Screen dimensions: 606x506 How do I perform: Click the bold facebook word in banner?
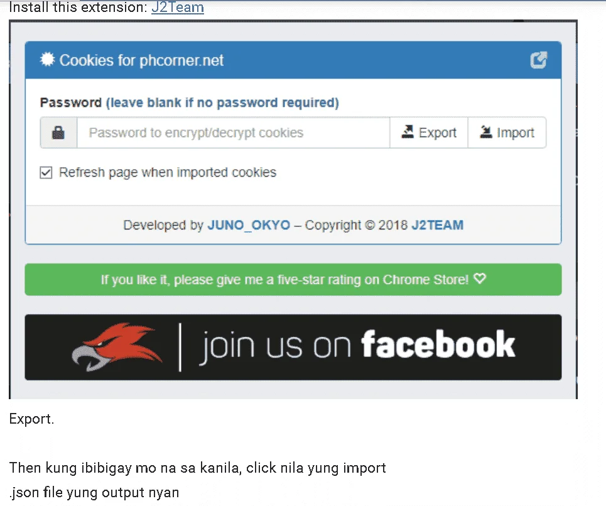438,344
